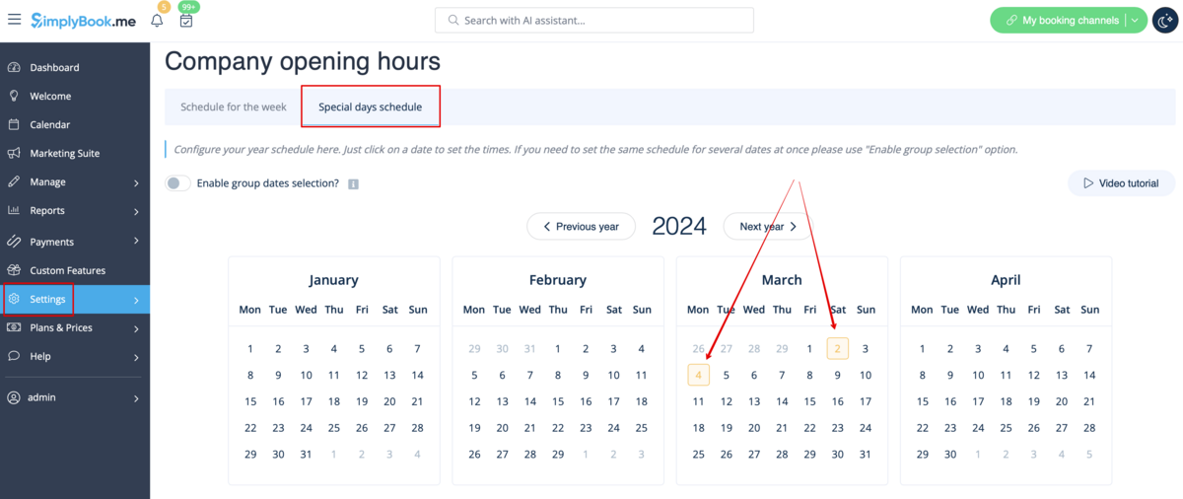Image resolution: width=1183 pixels, height=499 pixels.
Task: Enable group dates selection toggle
Action: [177, 183]
